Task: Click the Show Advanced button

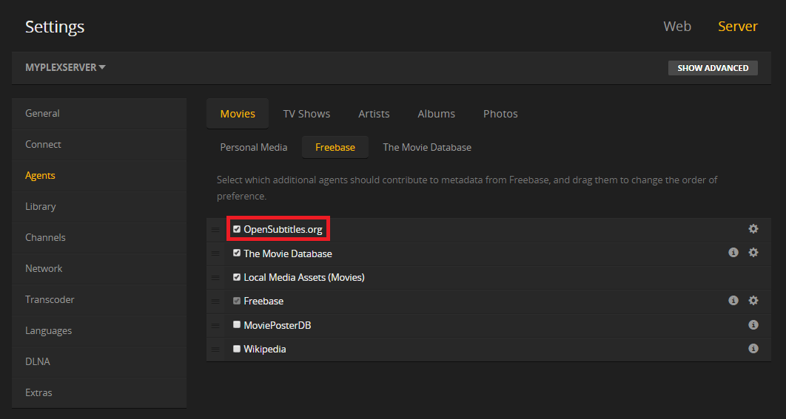Action: click(713, 68)
